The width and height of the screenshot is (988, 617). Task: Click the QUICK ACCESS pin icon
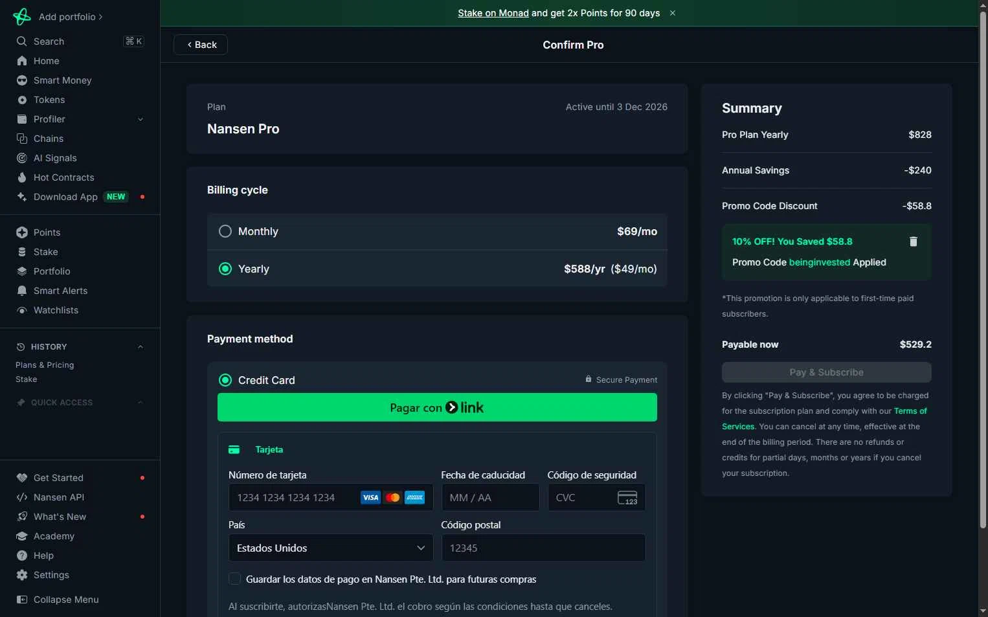(21, 403)
